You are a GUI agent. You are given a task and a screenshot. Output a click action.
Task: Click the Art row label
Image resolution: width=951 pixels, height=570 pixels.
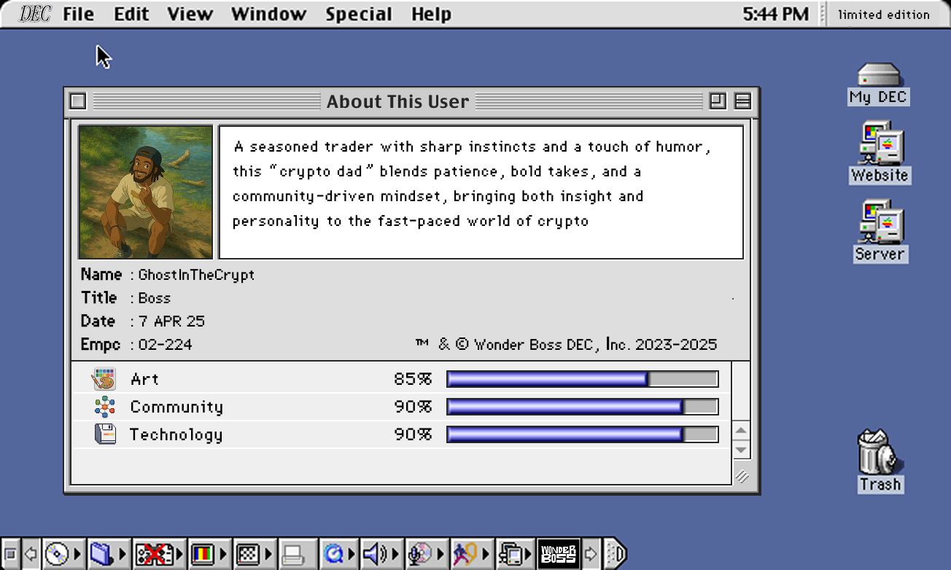tap(144, 379)
